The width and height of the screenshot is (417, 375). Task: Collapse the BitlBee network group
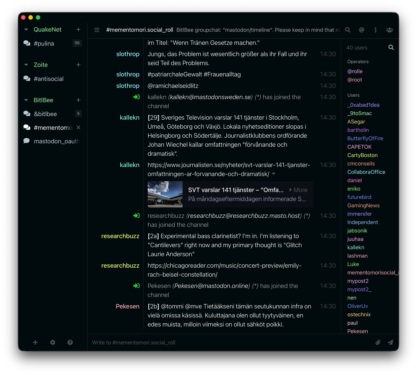point(26,100)
